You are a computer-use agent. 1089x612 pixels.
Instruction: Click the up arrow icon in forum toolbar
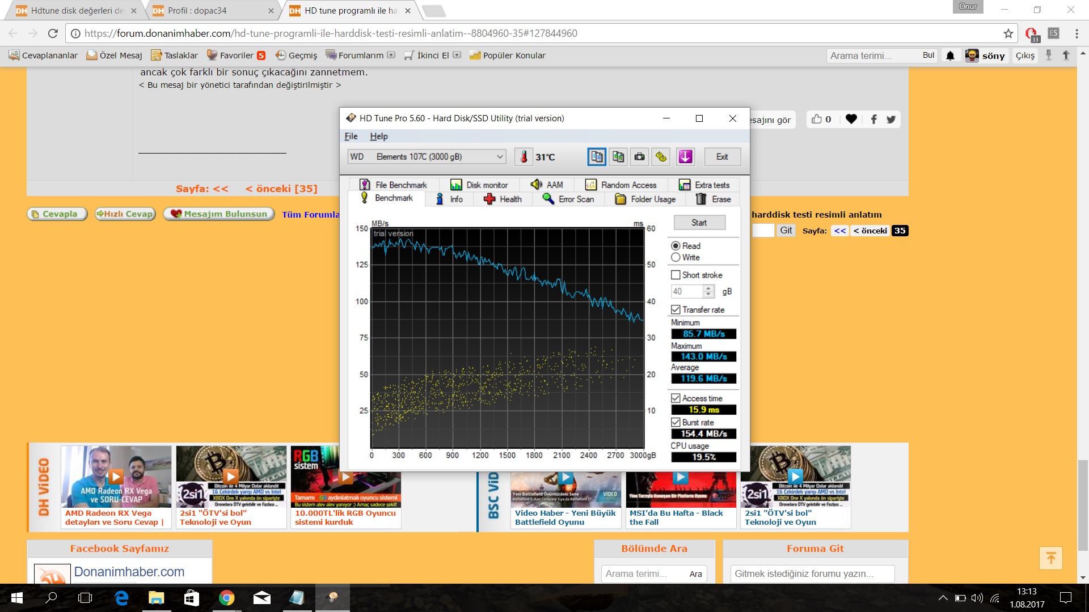coord(1066,55)
